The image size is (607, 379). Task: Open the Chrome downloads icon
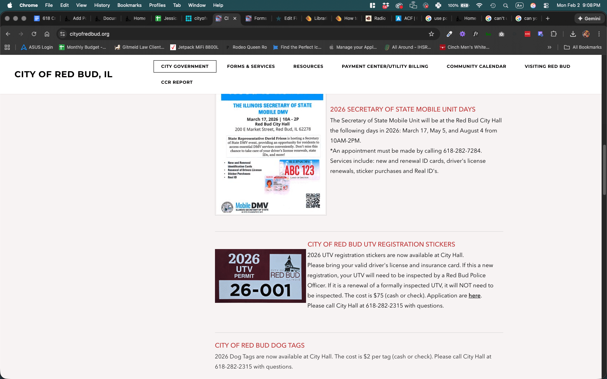(573, 34)
